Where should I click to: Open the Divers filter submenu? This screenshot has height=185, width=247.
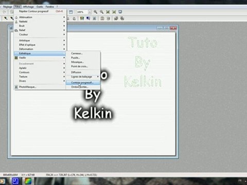(40, 81)
